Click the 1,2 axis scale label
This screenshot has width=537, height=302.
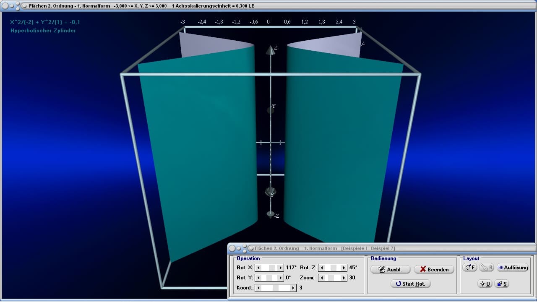[305, 22]
